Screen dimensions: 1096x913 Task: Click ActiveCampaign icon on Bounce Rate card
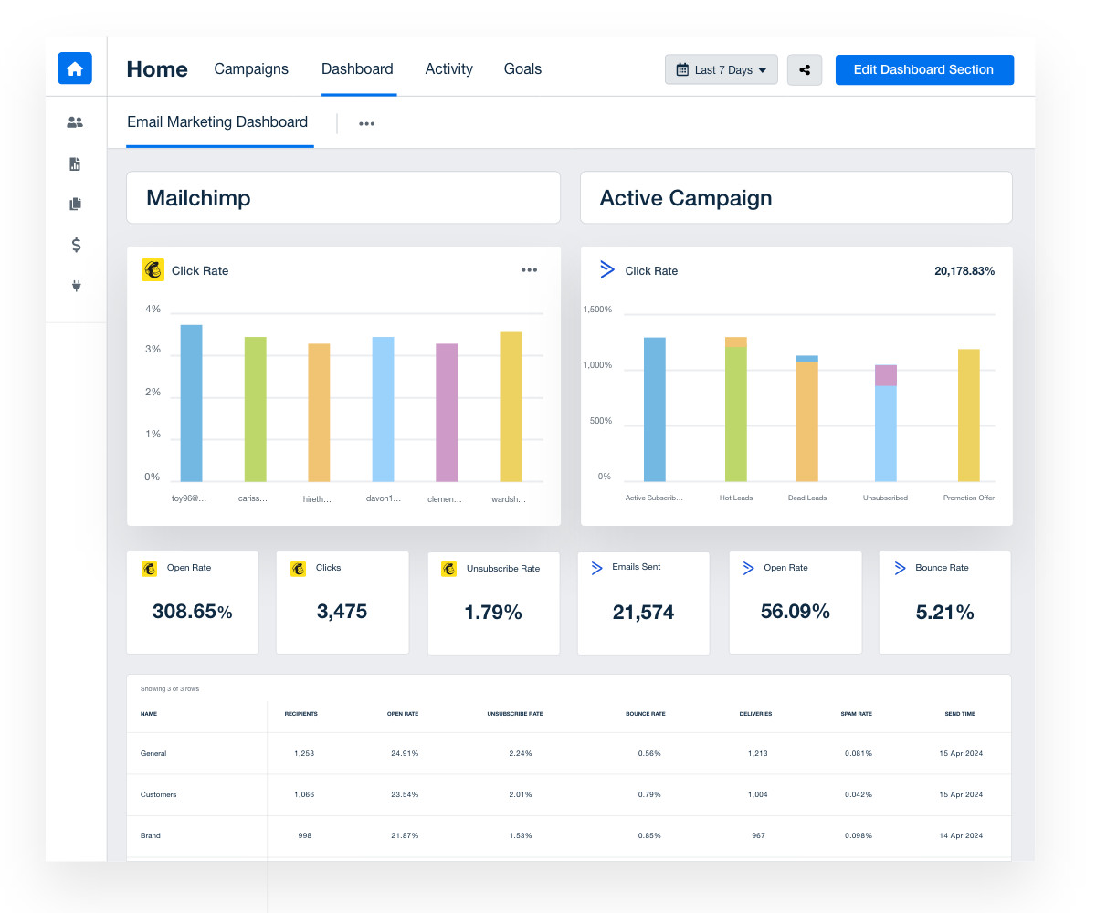pyautogui.click(x=899, y=568)
